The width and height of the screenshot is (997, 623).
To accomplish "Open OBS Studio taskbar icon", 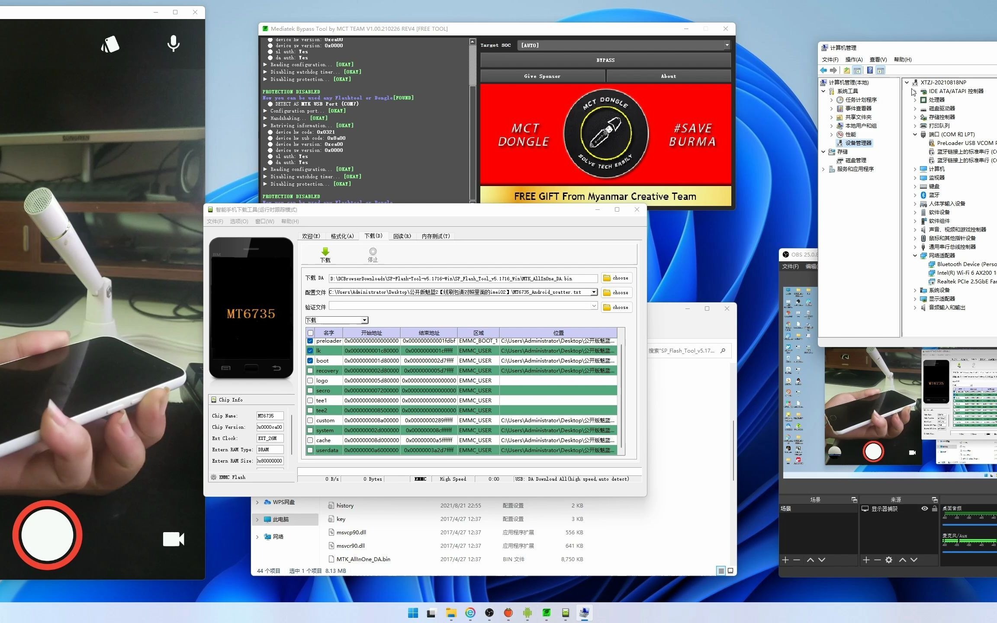I will pyautogui.click(x=489, y=613).
